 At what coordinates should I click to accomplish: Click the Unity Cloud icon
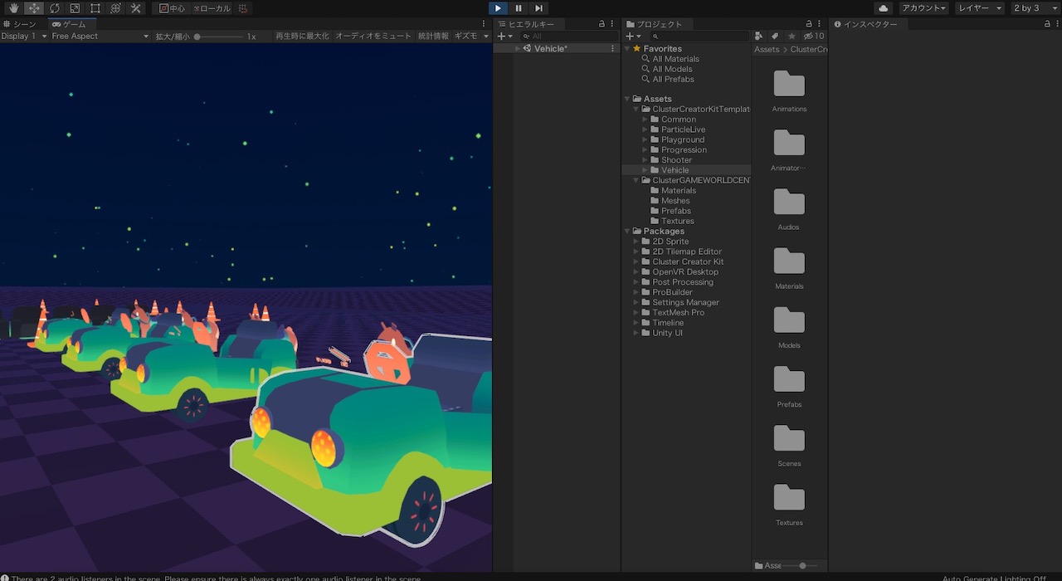click(x=882, y=7)
